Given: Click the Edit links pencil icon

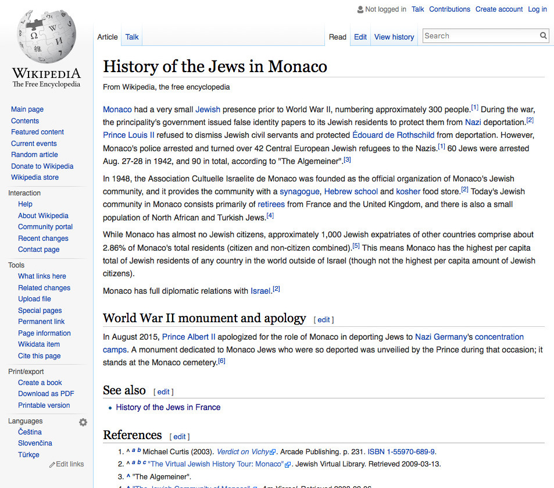Looking at the screenshot, I should click(x=52, y=464).
